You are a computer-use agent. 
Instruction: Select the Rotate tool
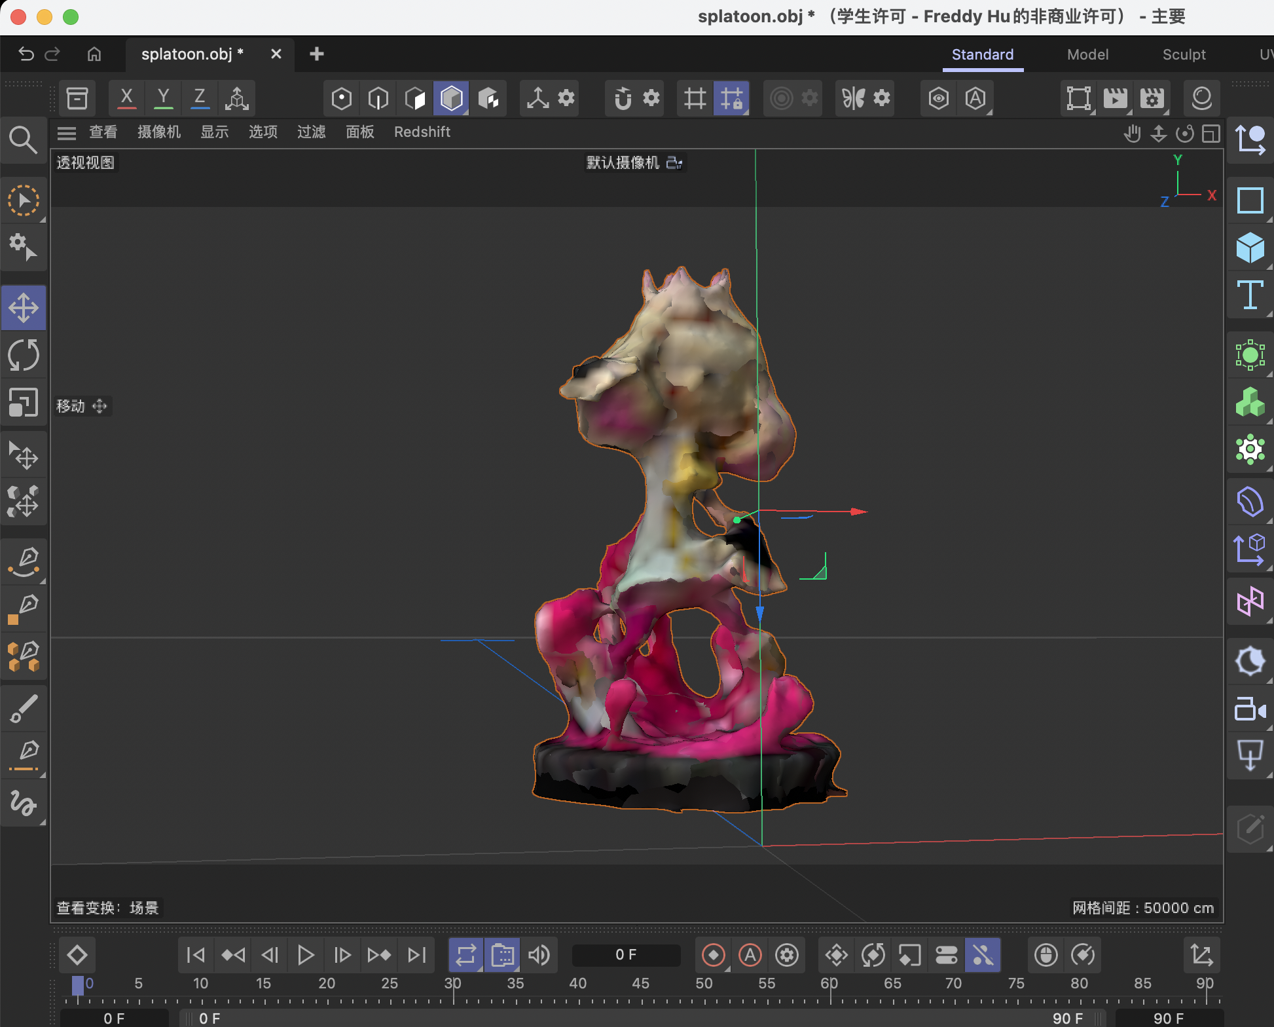tap(24, 356)
